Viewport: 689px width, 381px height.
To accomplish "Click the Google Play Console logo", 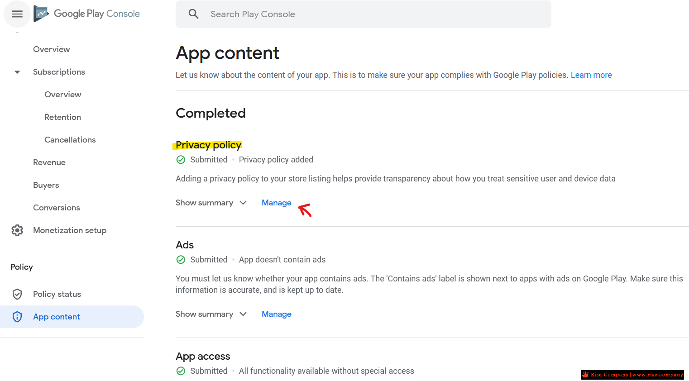I will tap(87, 14).
